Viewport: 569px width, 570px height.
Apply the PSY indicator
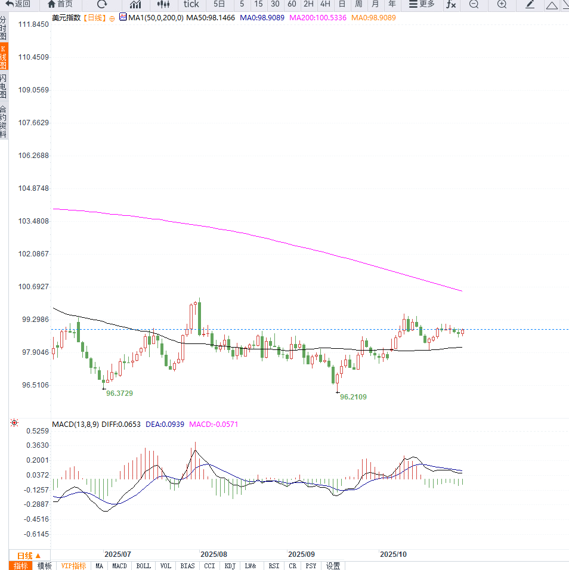pyautogui.click(x=311, y=566)
